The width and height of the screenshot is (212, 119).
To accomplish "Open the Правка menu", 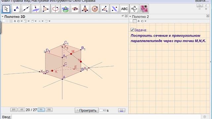I will coord(17,1).
